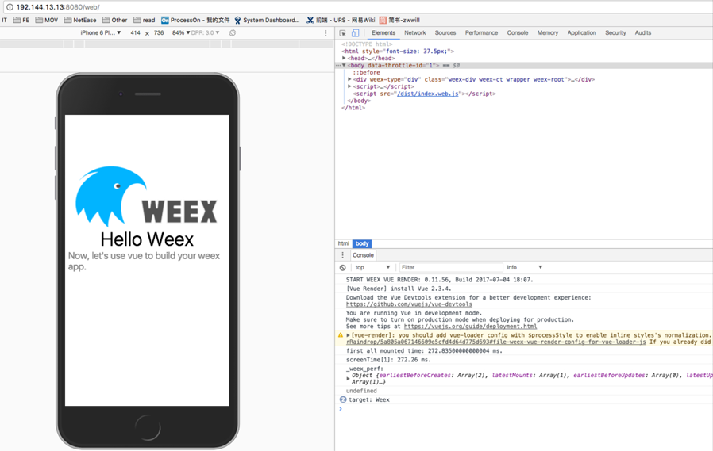Image resolution: width=713 pixels, height=451 pixels.
Task: Click the site info icon in address bar
Action: [10, 6]
